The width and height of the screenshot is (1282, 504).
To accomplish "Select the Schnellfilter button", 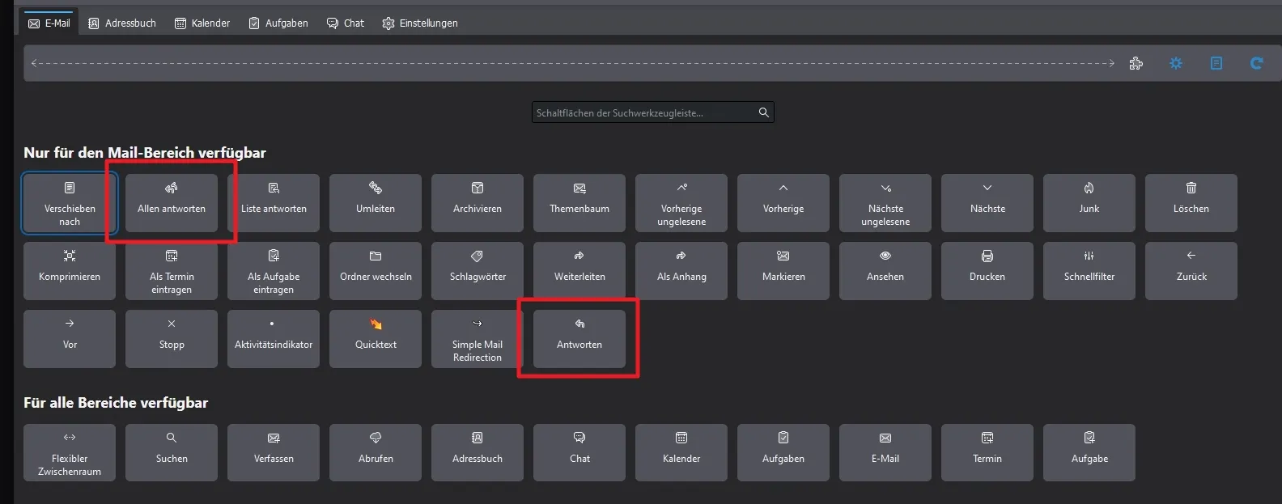I will point(1089,271).
